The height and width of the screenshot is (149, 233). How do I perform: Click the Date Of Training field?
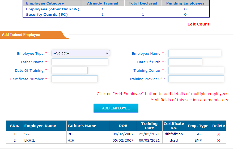tap(70, 70)
